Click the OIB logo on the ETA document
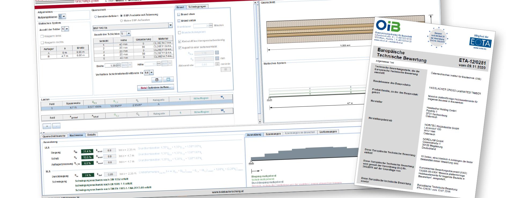This screenshot has height=198, width=515. (388, 26)
